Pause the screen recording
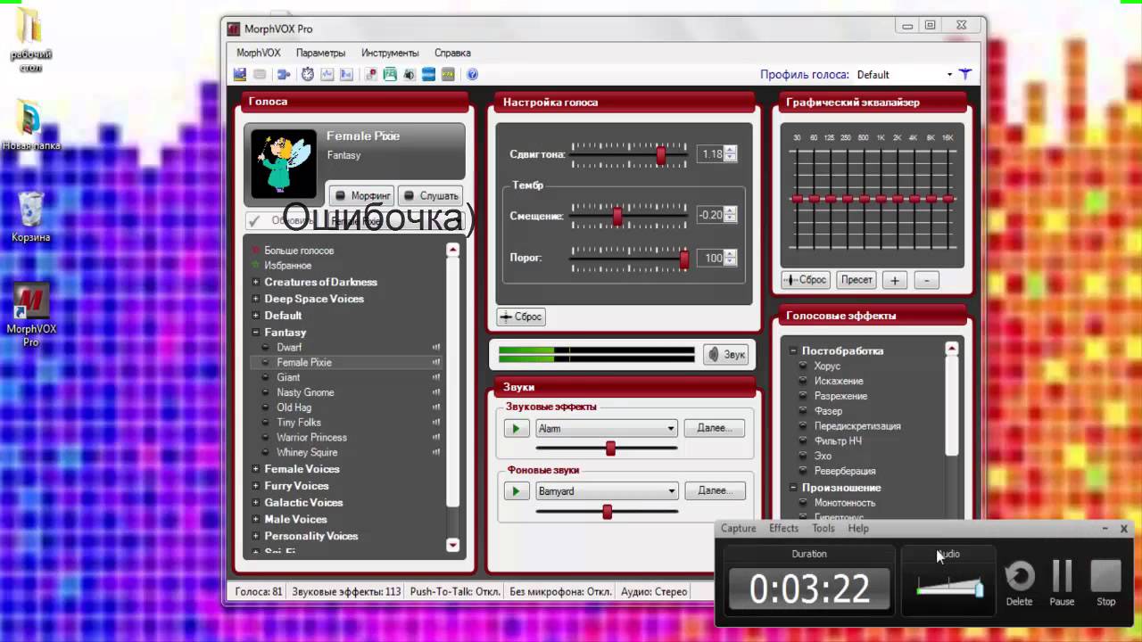The image size is (1142, 642). 1062,581
